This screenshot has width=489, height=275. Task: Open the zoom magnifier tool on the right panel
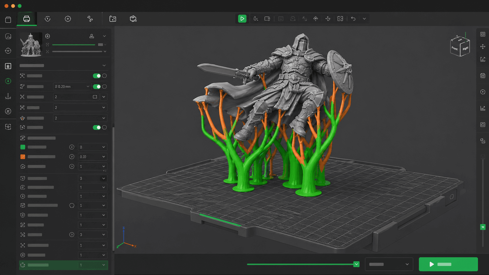(483, 92)
